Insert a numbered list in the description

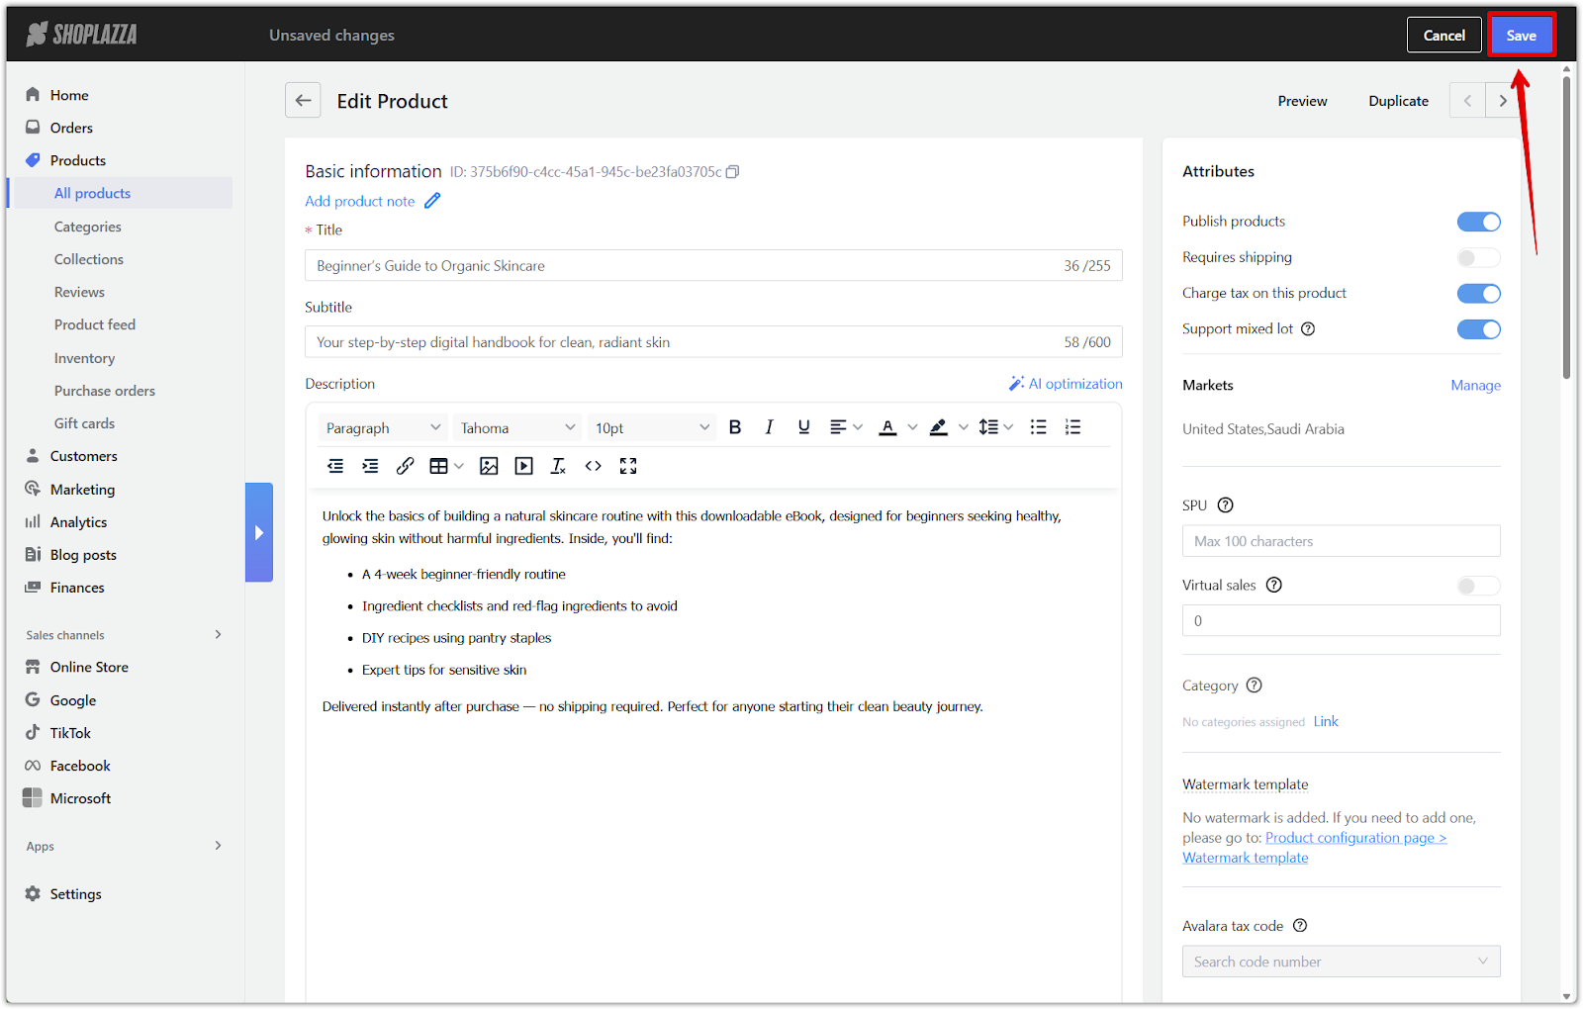(1072, 427)
